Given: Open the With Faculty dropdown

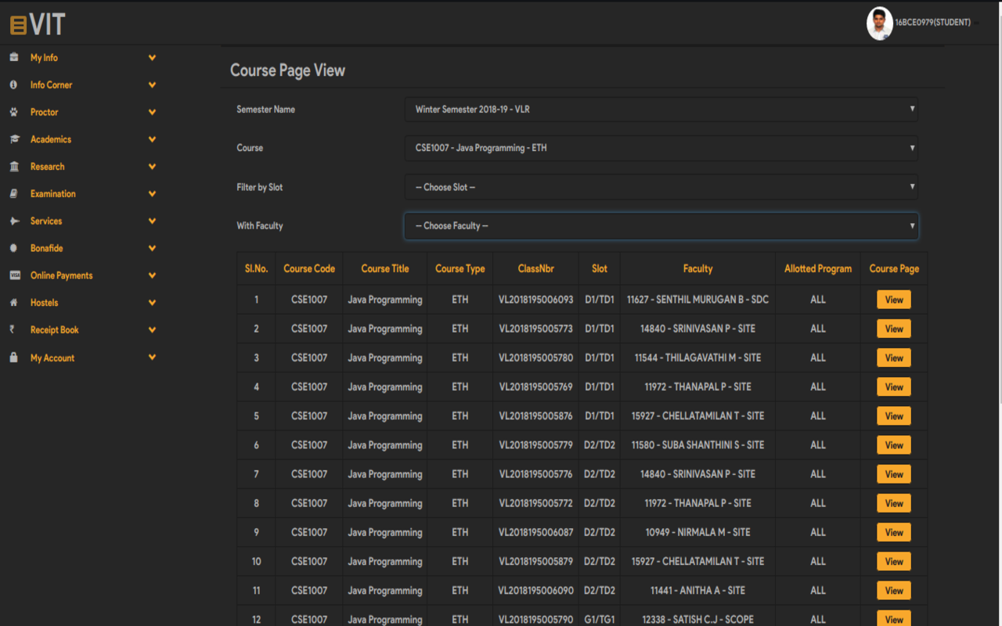Looking at the screenshot, I should pyautogui.click(x=661, y=225).
